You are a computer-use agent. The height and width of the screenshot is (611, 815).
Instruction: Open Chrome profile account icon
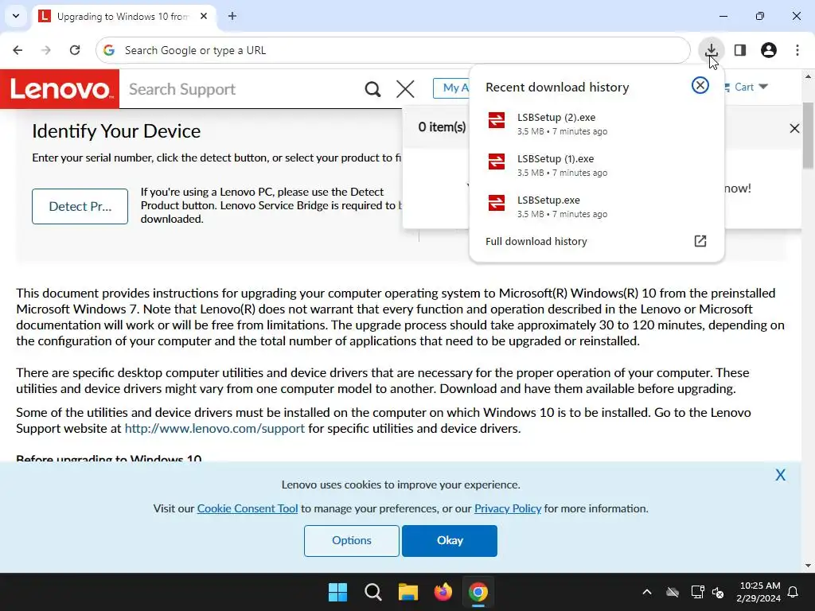click(769, 50)
